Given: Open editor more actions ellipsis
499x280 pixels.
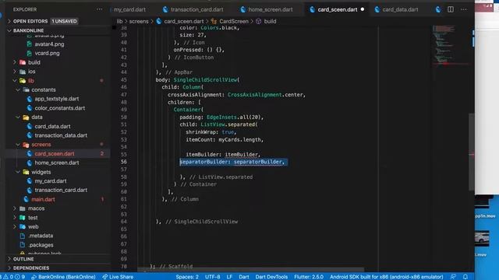Looking at the screenshot, I should 464,9.
